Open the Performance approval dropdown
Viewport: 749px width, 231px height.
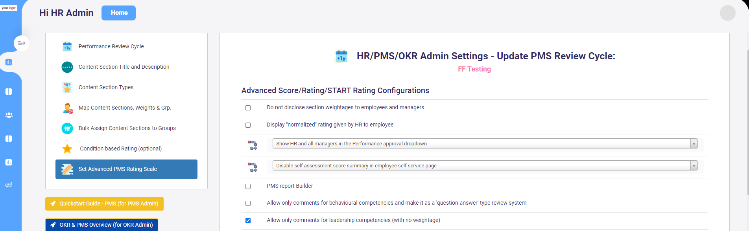pyautogui.click(x=485, y=143)
